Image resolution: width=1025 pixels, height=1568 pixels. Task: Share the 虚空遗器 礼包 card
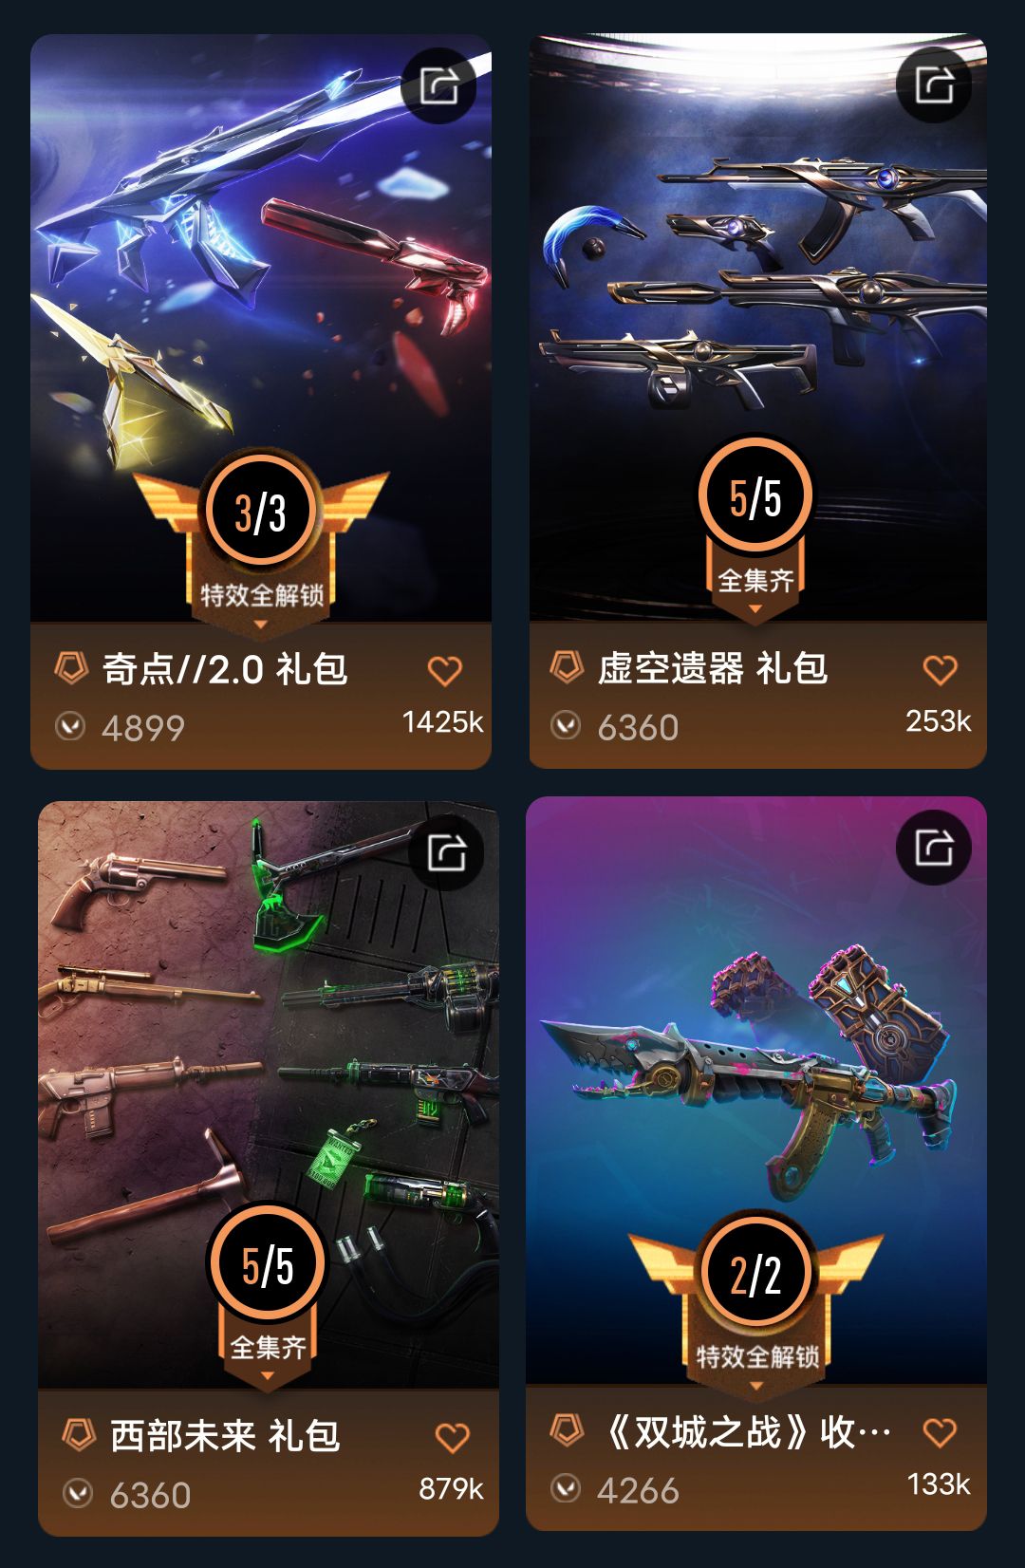click(x=934, y=85)
